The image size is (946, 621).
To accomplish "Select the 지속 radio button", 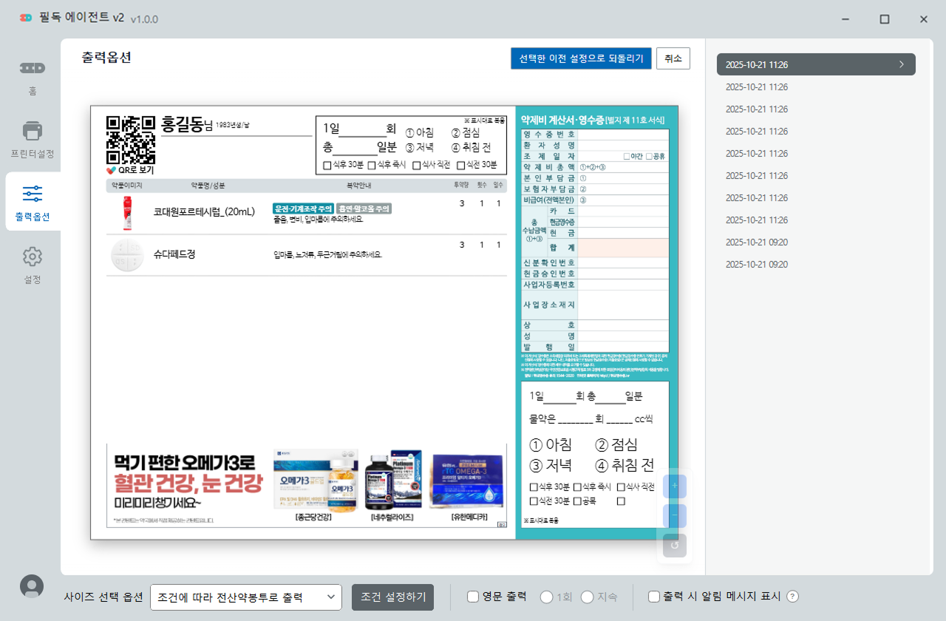I will [588, 597].
